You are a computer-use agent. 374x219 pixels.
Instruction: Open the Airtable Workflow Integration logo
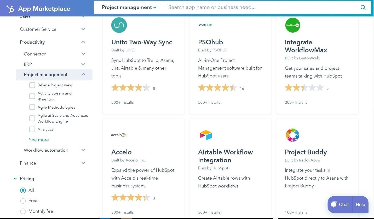(206, 135)
